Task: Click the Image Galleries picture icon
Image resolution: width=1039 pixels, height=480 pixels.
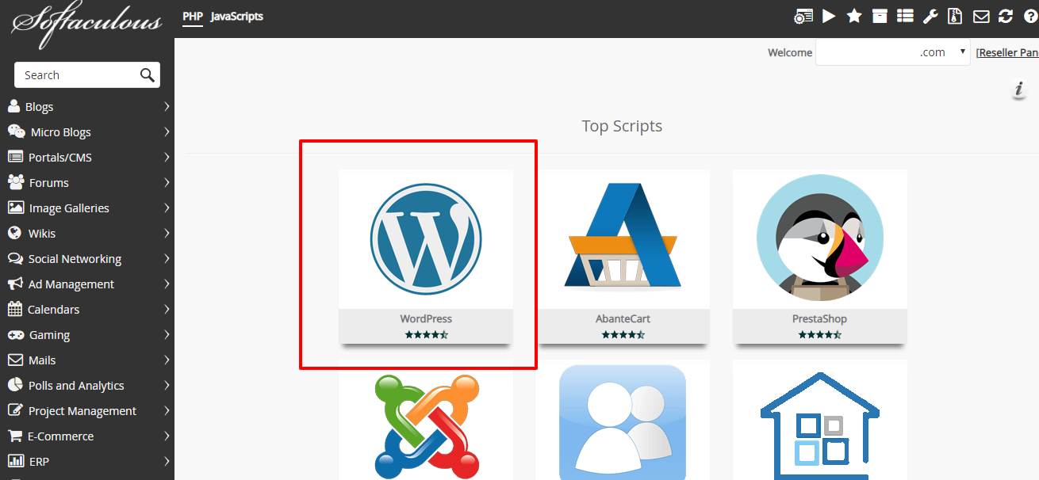Action: point(16,208)
